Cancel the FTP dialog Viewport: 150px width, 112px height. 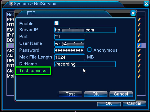pyautogui.click(x=121, y=94)
